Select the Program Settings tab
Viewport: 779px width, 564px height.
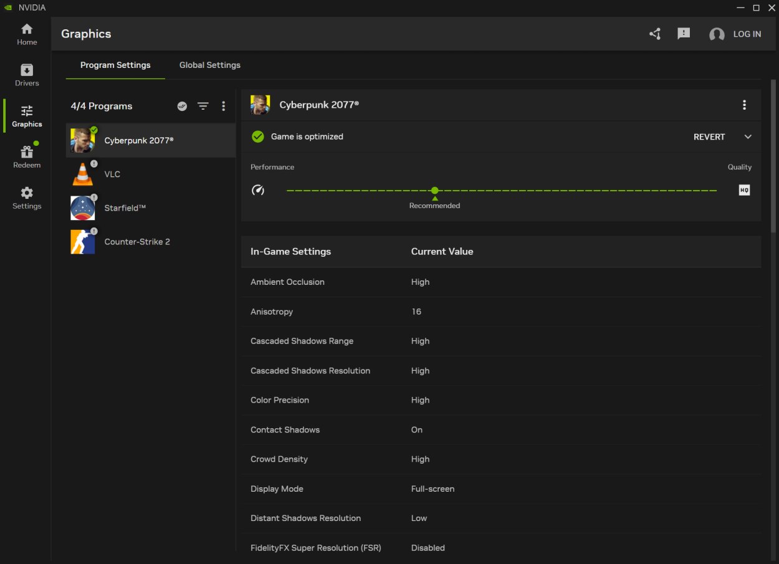[x=115, y=65]
